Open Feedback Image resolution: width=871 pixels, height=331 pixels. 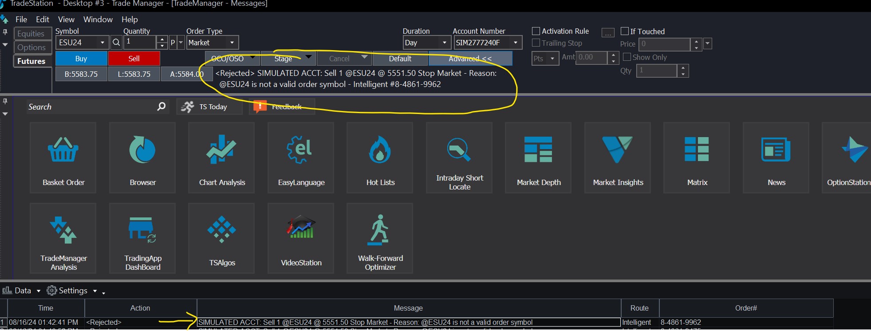[282, 107]
